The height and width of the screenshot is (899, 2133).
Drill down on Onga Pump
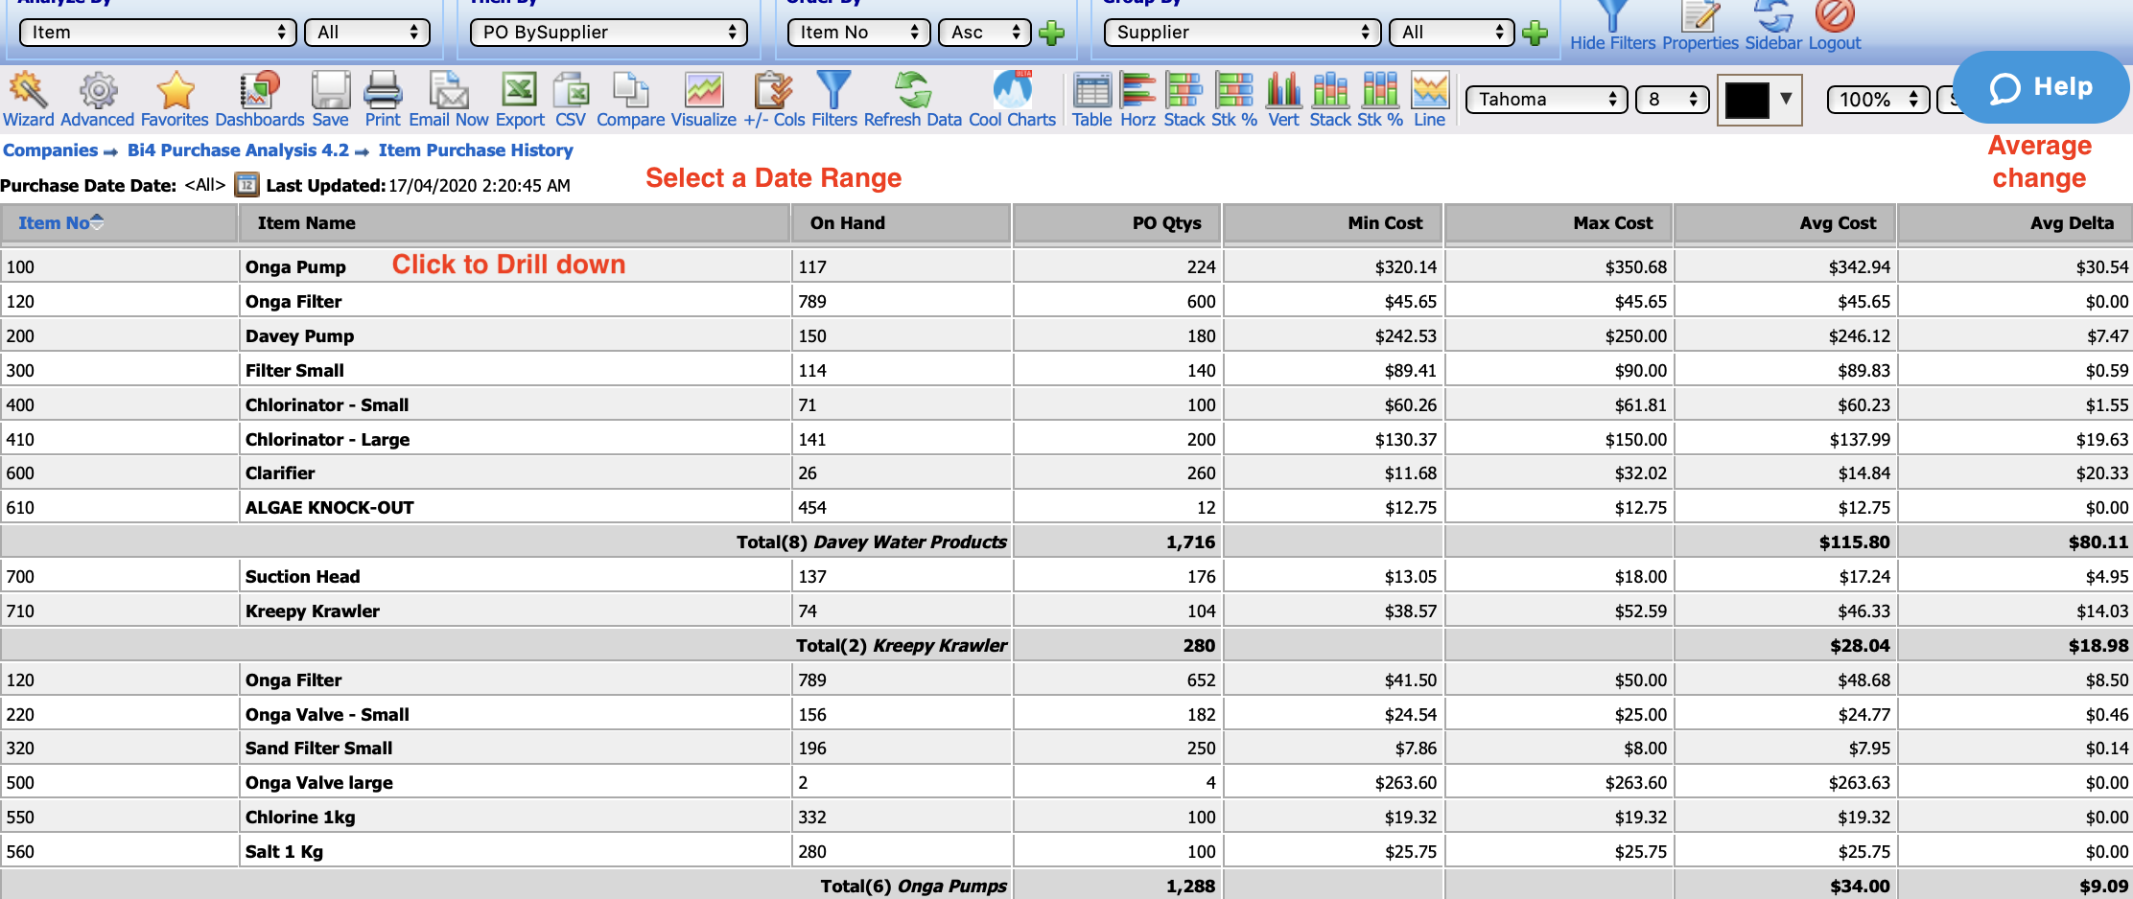point(295,267)
